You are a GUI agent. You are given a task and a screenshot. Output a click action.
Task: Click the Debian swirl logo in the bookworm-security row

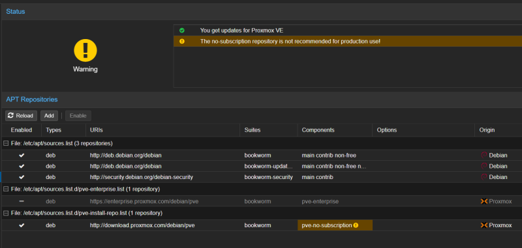484,177
